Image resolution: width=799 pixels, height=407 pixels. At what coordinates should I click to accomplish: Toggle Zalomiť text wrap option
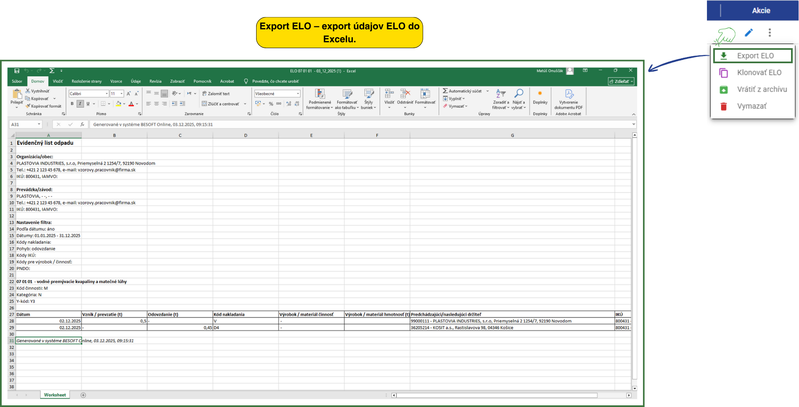(216, 94)
